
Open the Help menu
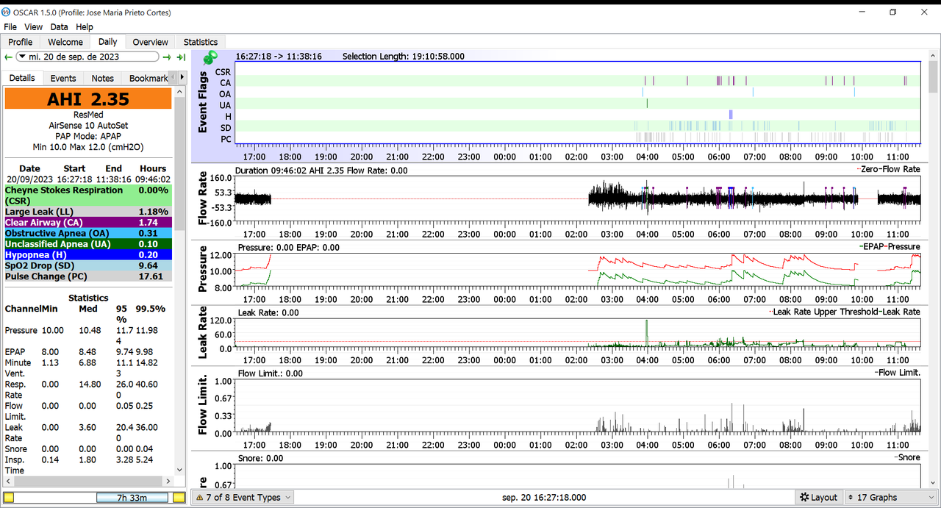pyautogui.click(x=85, y=27)
